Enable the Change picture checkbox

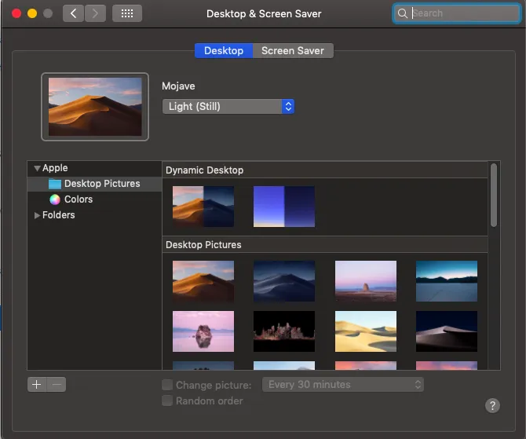click(167, 385)
